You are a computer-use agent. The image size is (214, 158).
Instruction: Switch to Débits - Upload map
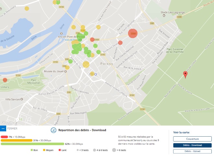pos(192,151)
